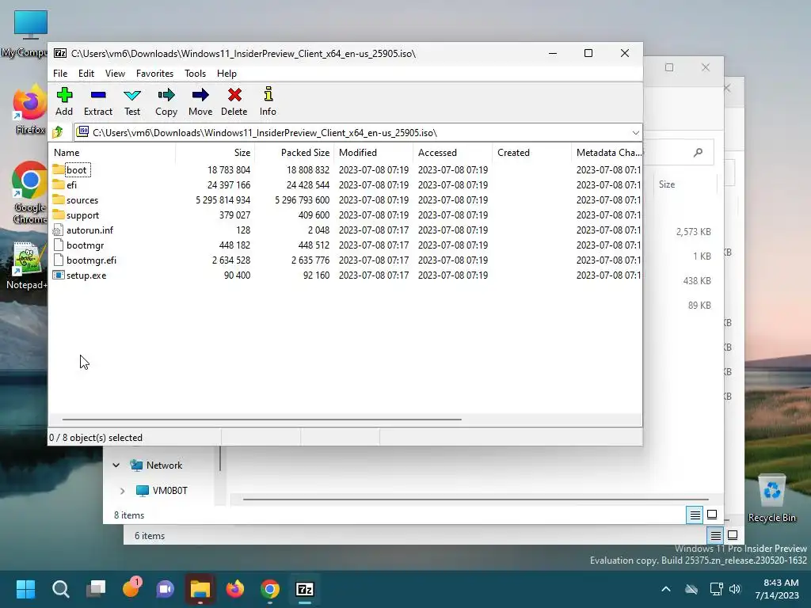Screen dimensions: 811x608
Task: Open the volume control in system tray
Action: pyautogui.click(x=734, y=589)
